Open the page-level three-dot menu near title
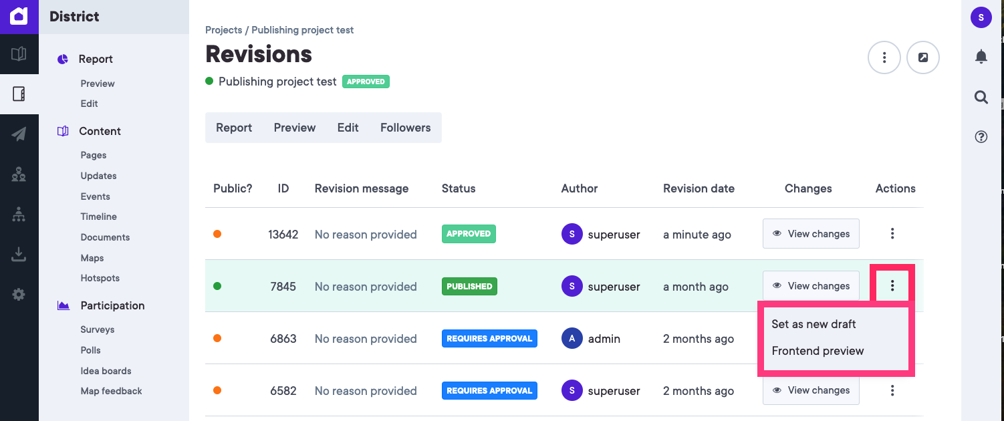 click(884, 57)
